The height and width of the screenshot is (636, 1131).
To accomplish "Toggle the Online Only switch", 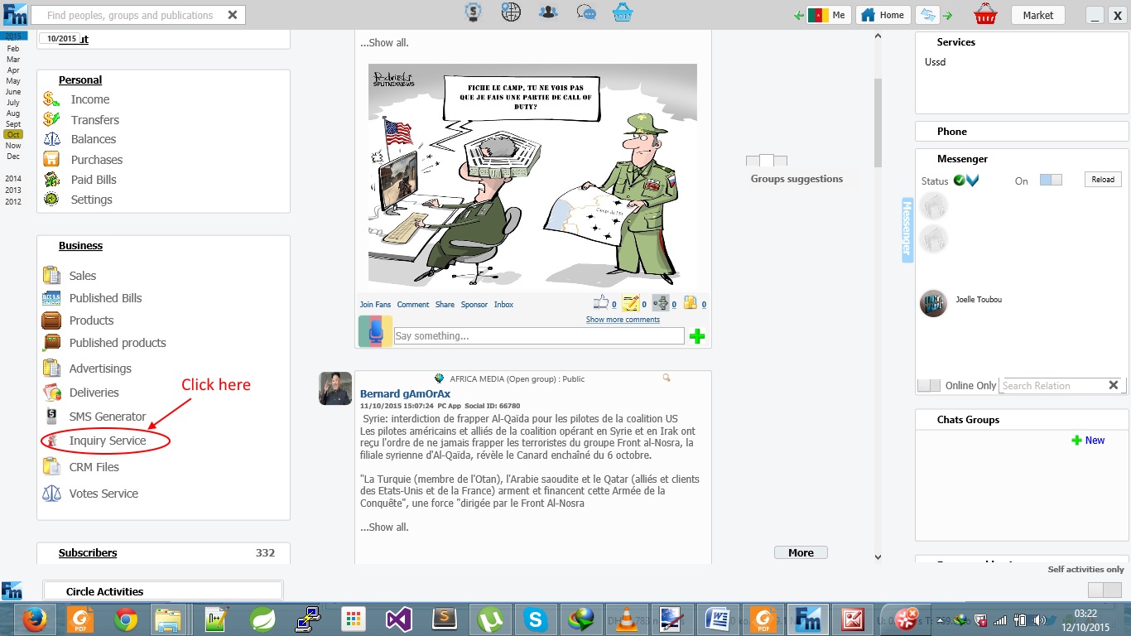I will point(929,386).
